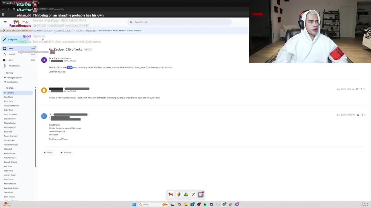This screenshot has width=371, height=208.
Task: Open the photos pinwheel app in the dock
Action: [179, 195]
